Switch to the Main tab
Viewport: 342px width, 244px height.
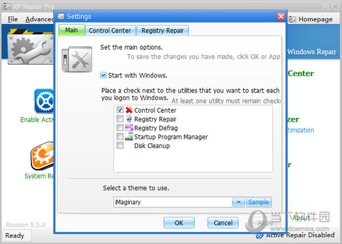pyautogui.click(x=72, y=30)
